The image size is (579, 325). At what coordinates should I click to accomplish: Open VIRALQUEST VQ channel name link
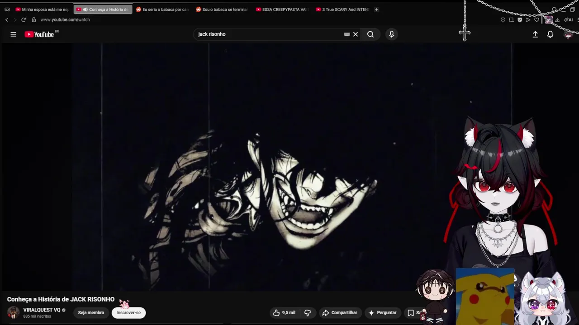tap(42, 310)
